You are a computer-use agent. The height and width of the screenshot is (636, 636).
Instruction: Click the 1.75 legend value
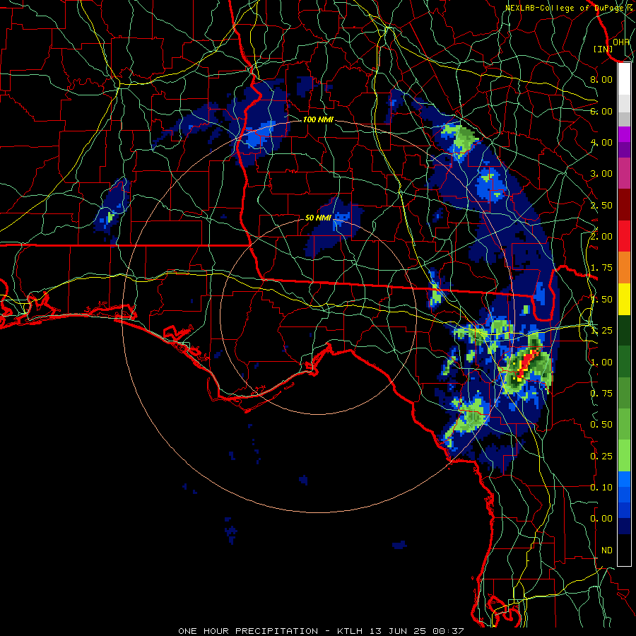(601, 268)
